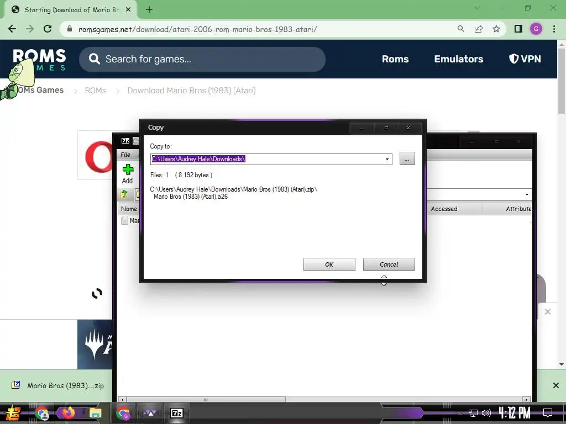566x424 pixels.
Task: Open the notification center icon
Action: coord(548,413)
